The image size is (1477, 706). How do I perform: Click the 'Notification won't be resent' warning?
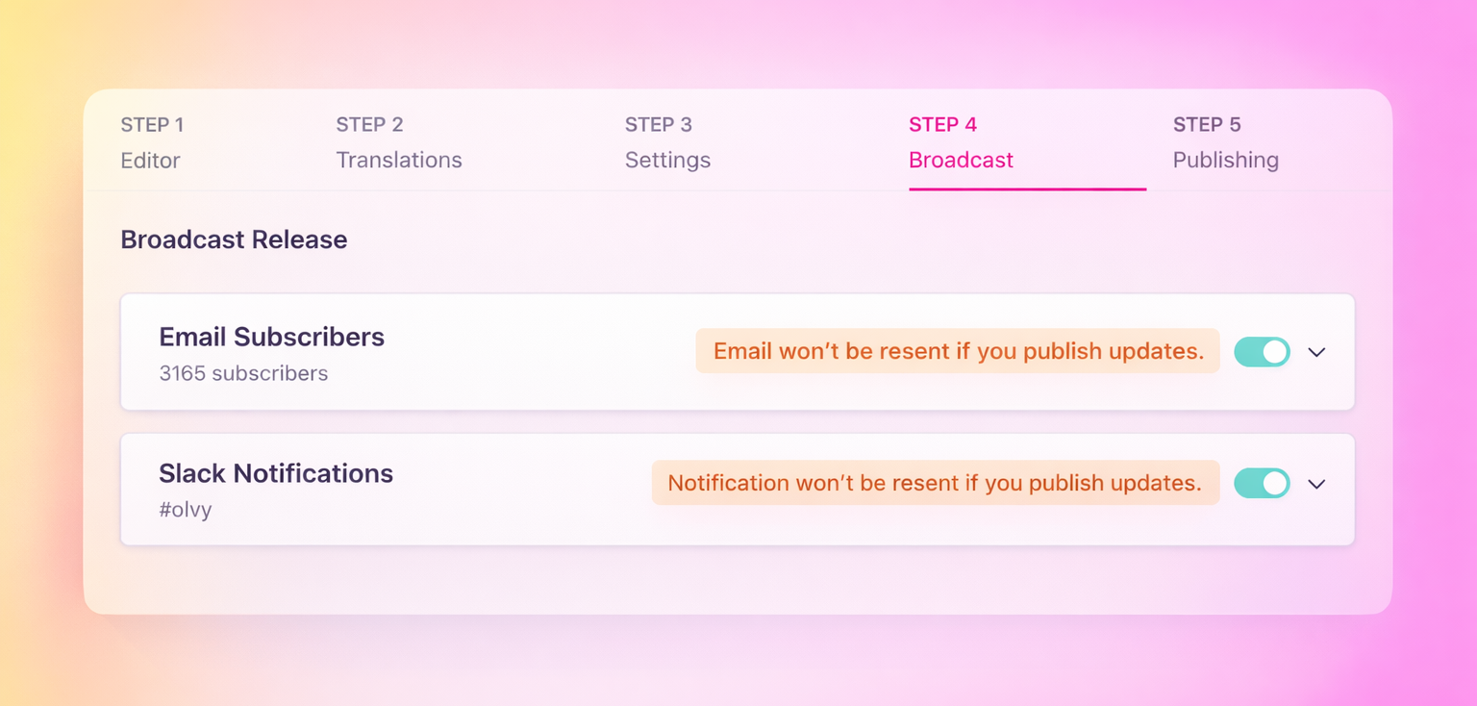coord(935,483)
